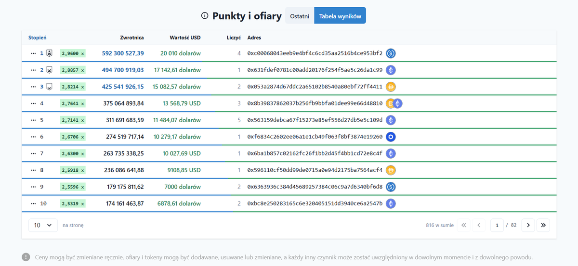Jump to the last page with double-right arrows
Viewport: 578px width, 266px height.
coord(543,225)
